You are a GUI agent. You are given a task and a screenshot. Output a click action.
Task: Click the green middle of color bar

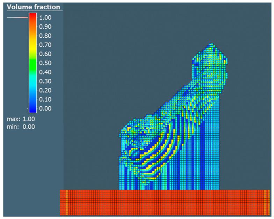point(33,63)
